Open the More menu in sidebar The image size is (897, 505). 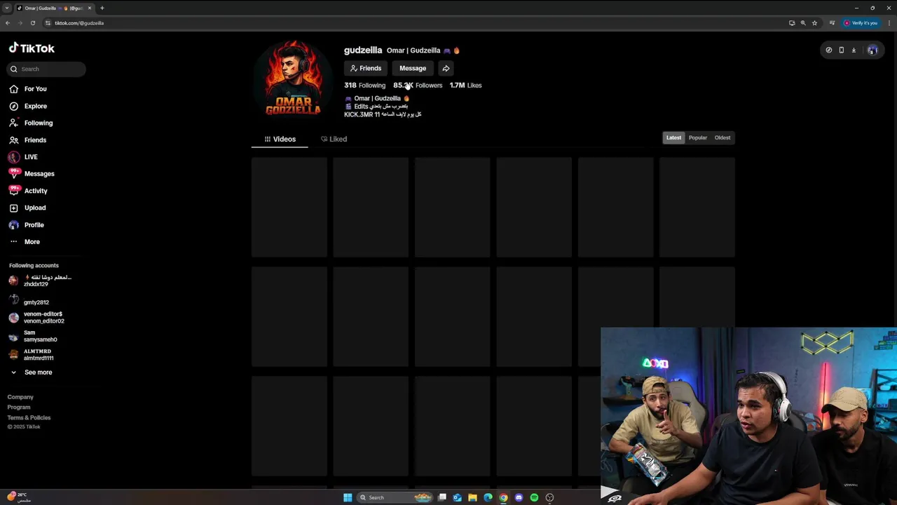[25, 242]
